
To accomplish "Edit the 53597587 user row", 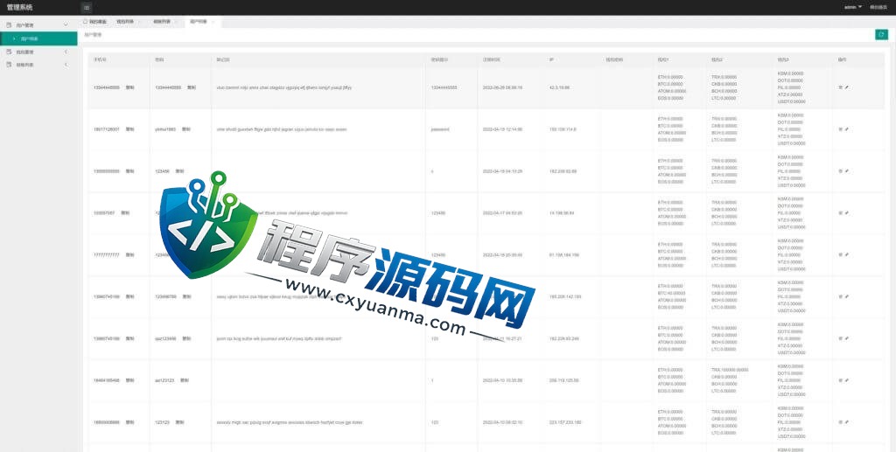I will pos(846,212).
